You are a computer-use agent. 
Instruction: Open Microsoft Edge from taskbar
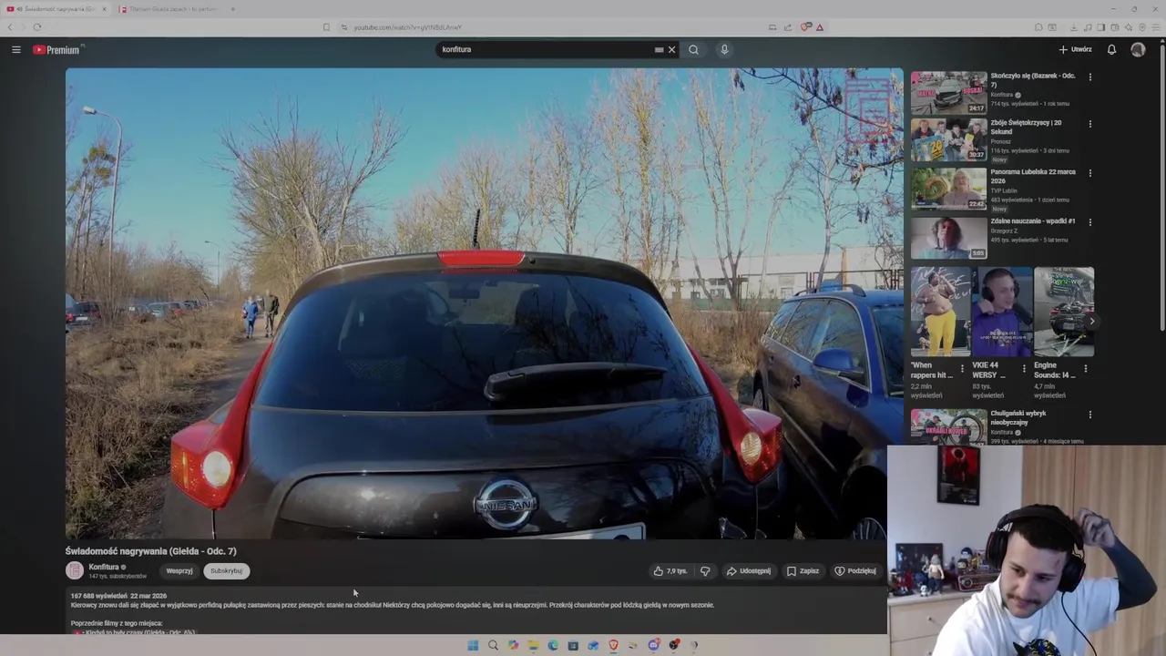(x=553, y=645)
